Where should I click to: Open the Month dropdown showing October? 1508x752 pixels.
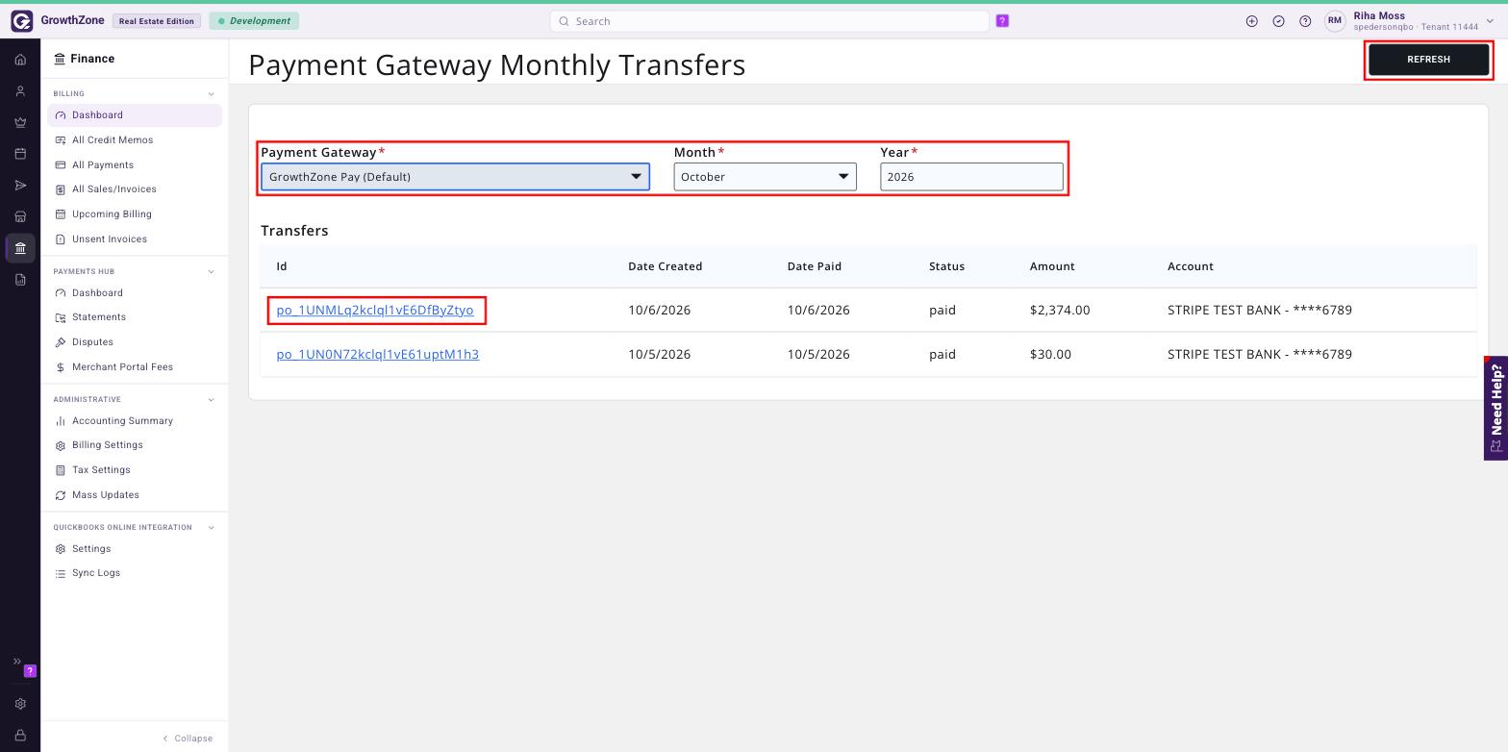click(765, 177)
